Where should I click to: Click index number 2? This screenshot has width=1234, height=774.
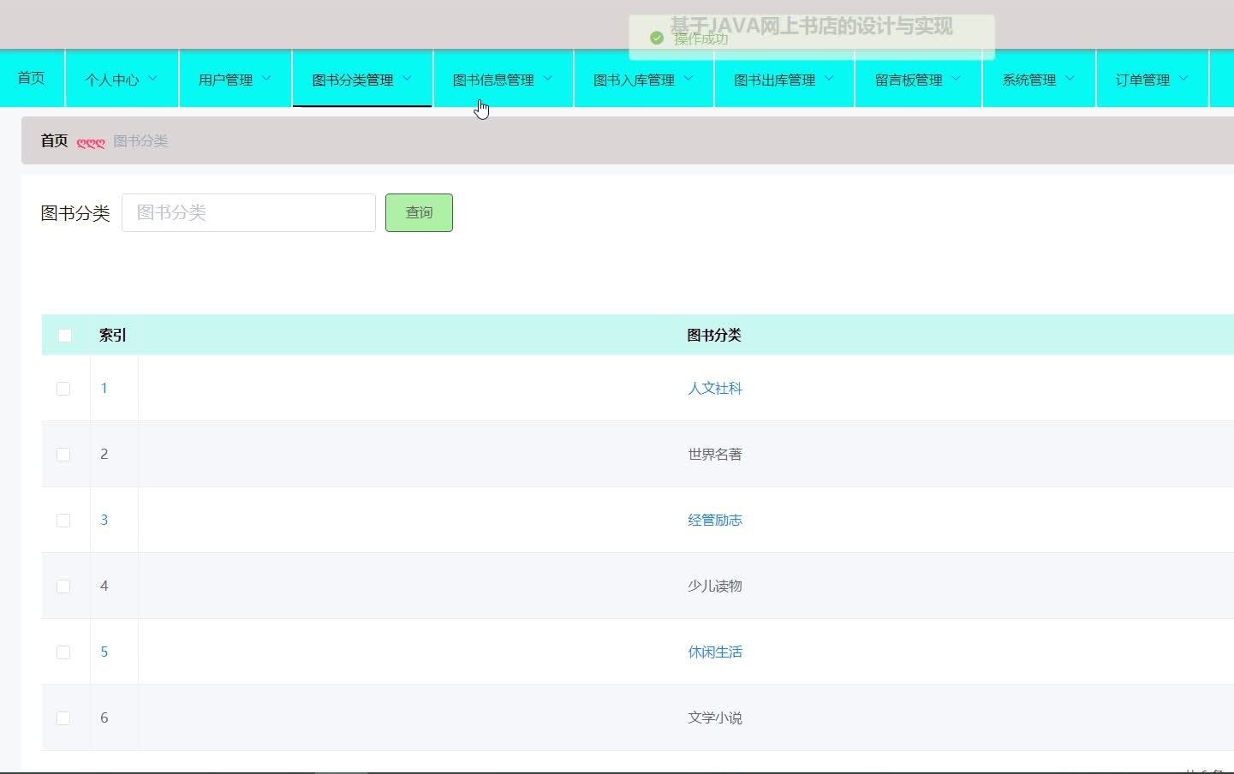[x=104, y=455]
